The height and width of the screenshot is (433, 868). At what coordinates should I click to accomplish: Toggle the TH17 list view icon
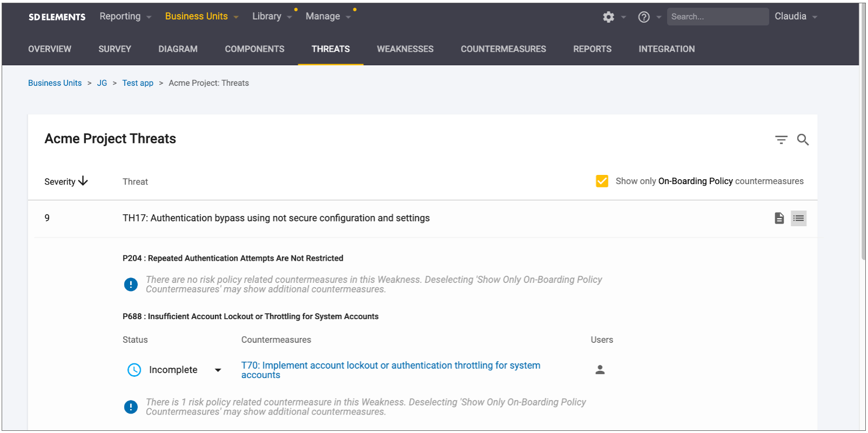pyautogui.click(x=798, y=218)
